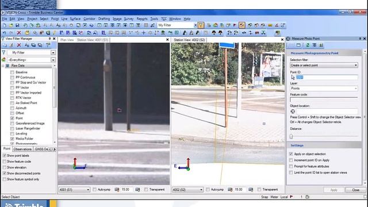
Task: Toggle the highlighted View Filter funnel icon
Action: pos(201,25)
